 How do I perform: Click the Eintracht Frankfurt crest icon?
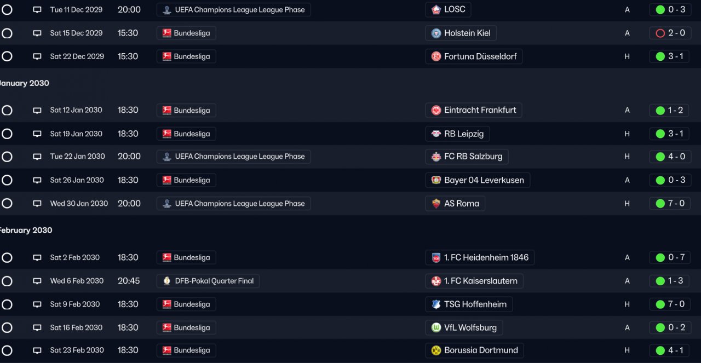(436, 110)
